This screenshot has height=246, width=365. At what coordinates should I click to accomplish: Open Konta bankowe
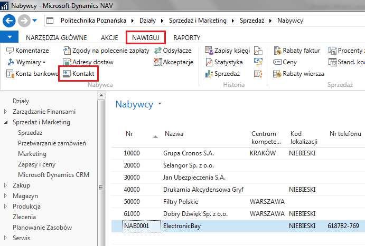[x=32, y=74]
